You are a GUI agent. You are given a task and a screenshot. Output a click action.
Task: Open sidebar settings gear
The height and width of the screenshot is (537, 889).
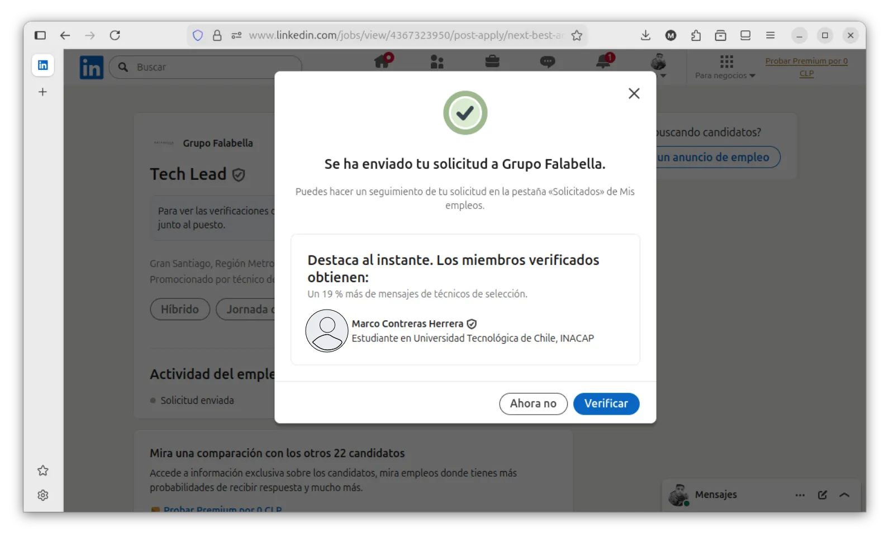click(x=43, y=495)
